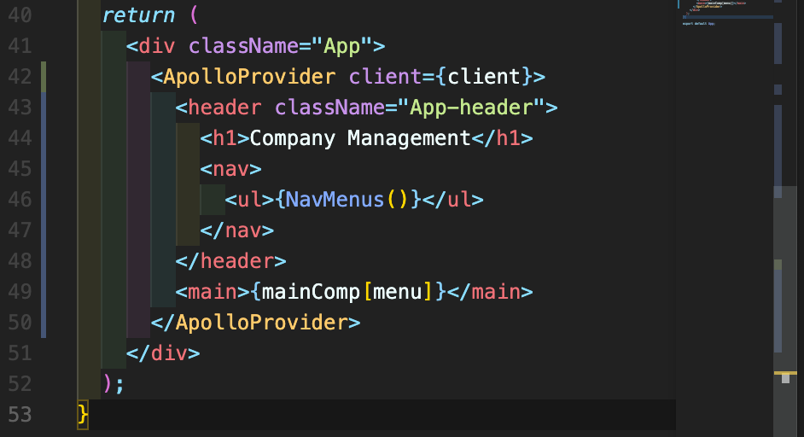Click the 'return' keyword on line 40
The width and height of the screenshot is (804, 437).
coord(138,15)
